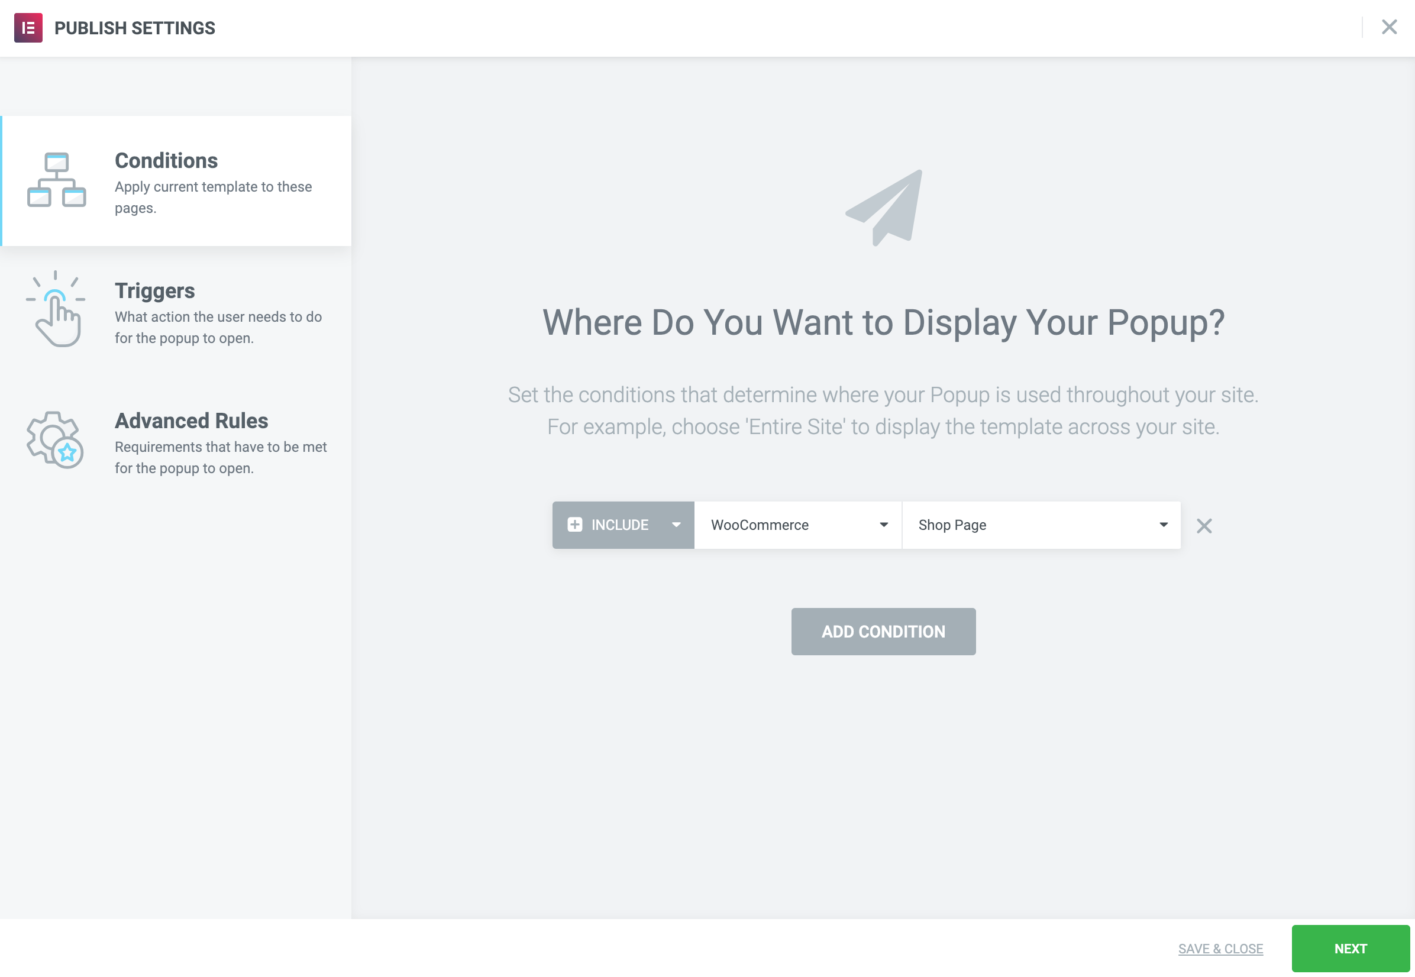Image resolution: width=1415 pixels, height=977 pixels.
Task: Expand the Shop Page dropdown
Action: 1163,525
